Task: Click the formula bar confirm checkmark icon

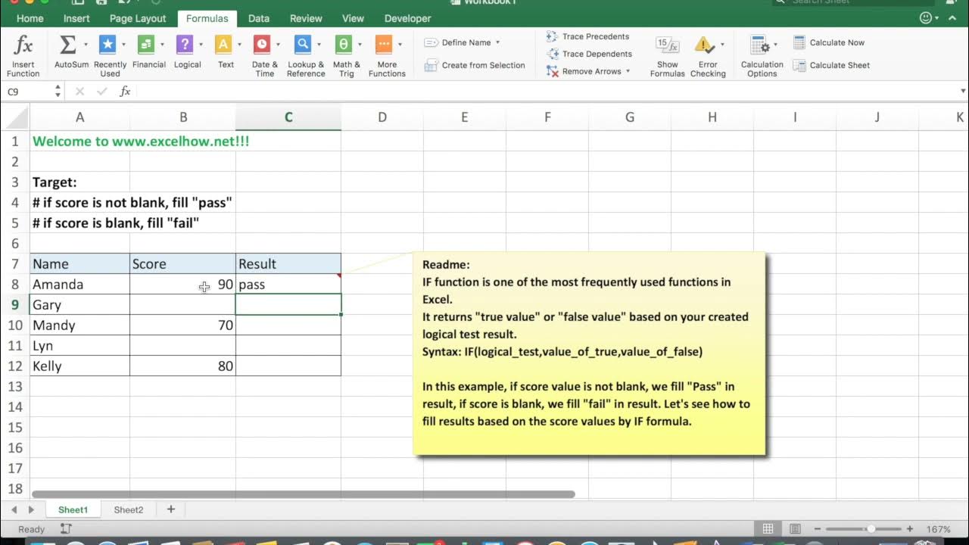Action: point(102,92)
